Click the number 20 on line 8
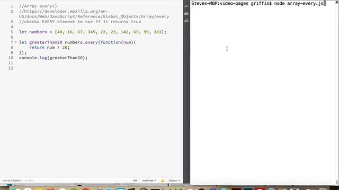This screenshot has width=339, height=190. 65,47
